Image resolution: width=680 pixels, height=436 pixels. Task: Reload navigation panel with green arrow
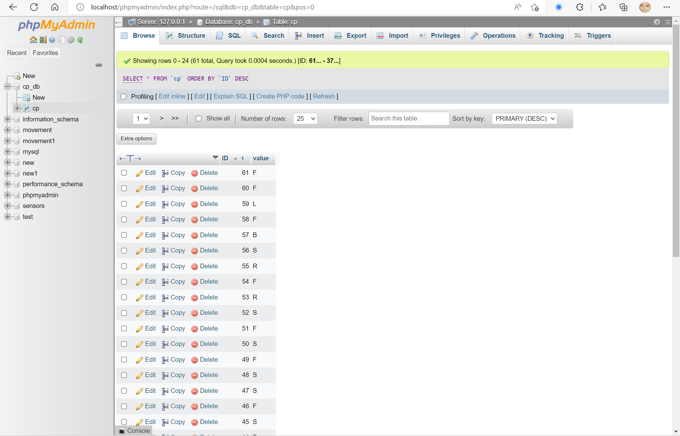[80, 40]
